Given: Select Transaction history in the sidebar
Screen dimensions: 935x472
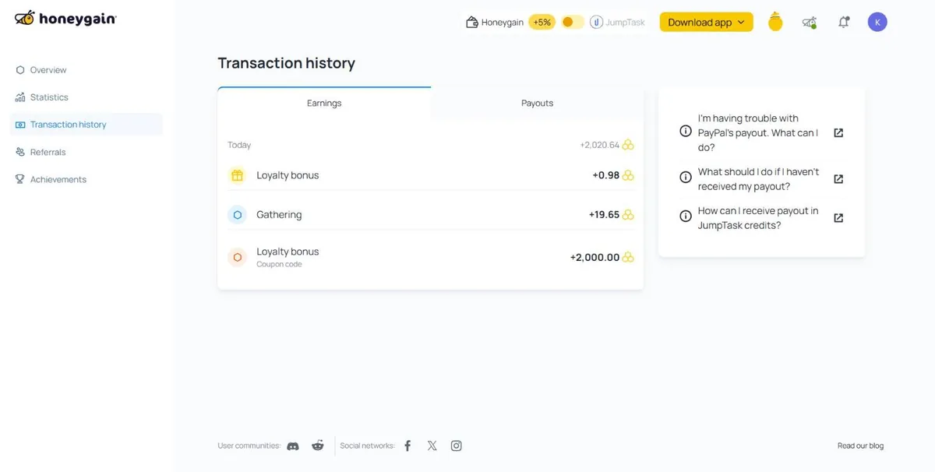Looking at the screenshot, I should pos(86,125).
